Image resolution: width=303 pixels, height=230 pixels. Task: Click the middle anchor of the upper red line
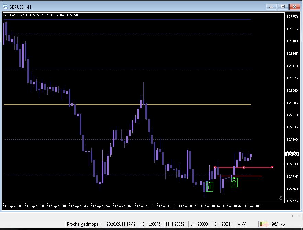[x=244, y=168]
